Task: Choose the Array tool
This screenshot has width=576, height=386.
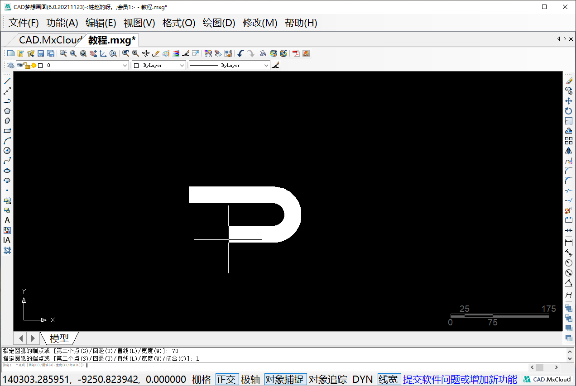Action: 569,141
